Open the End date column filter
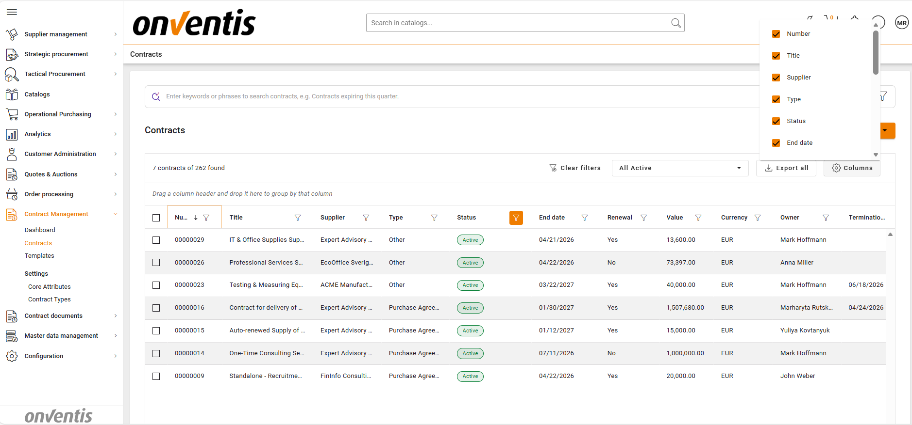 coord(585,218)
